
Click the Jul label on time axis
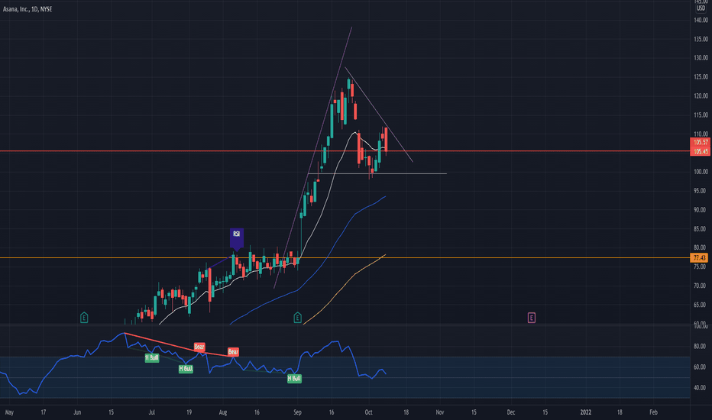(x=152, y=412)
